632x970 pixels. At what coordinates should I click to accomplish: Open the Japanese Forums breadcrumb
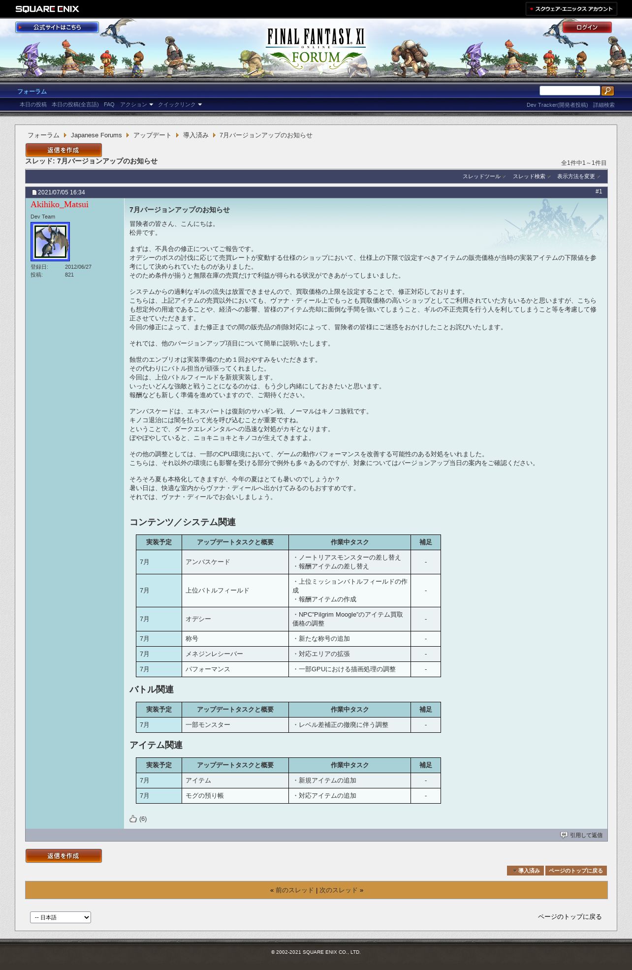coord(96,135)
